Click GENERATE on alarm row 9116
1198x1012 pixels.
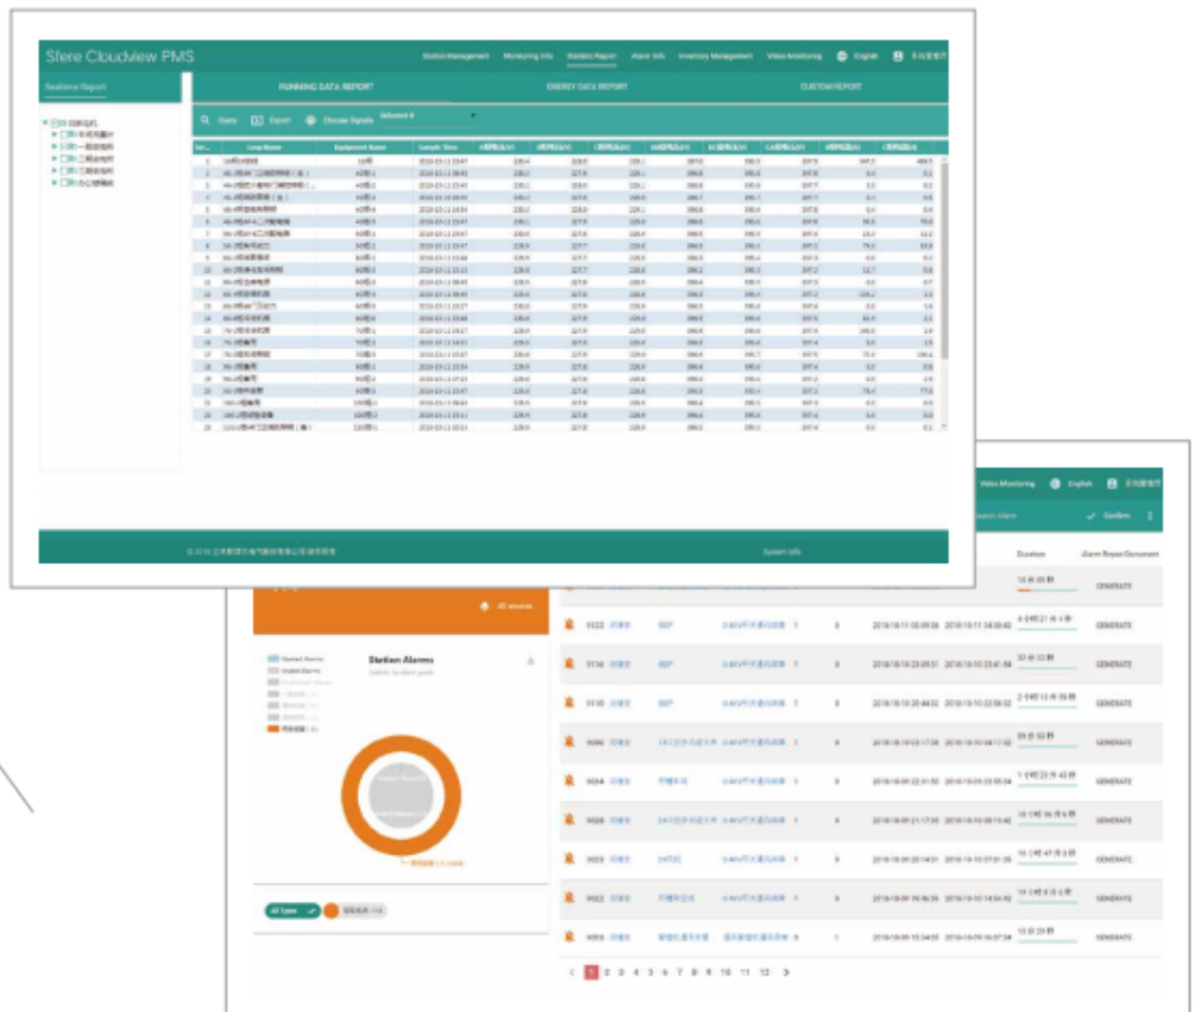click(1114, 665)
